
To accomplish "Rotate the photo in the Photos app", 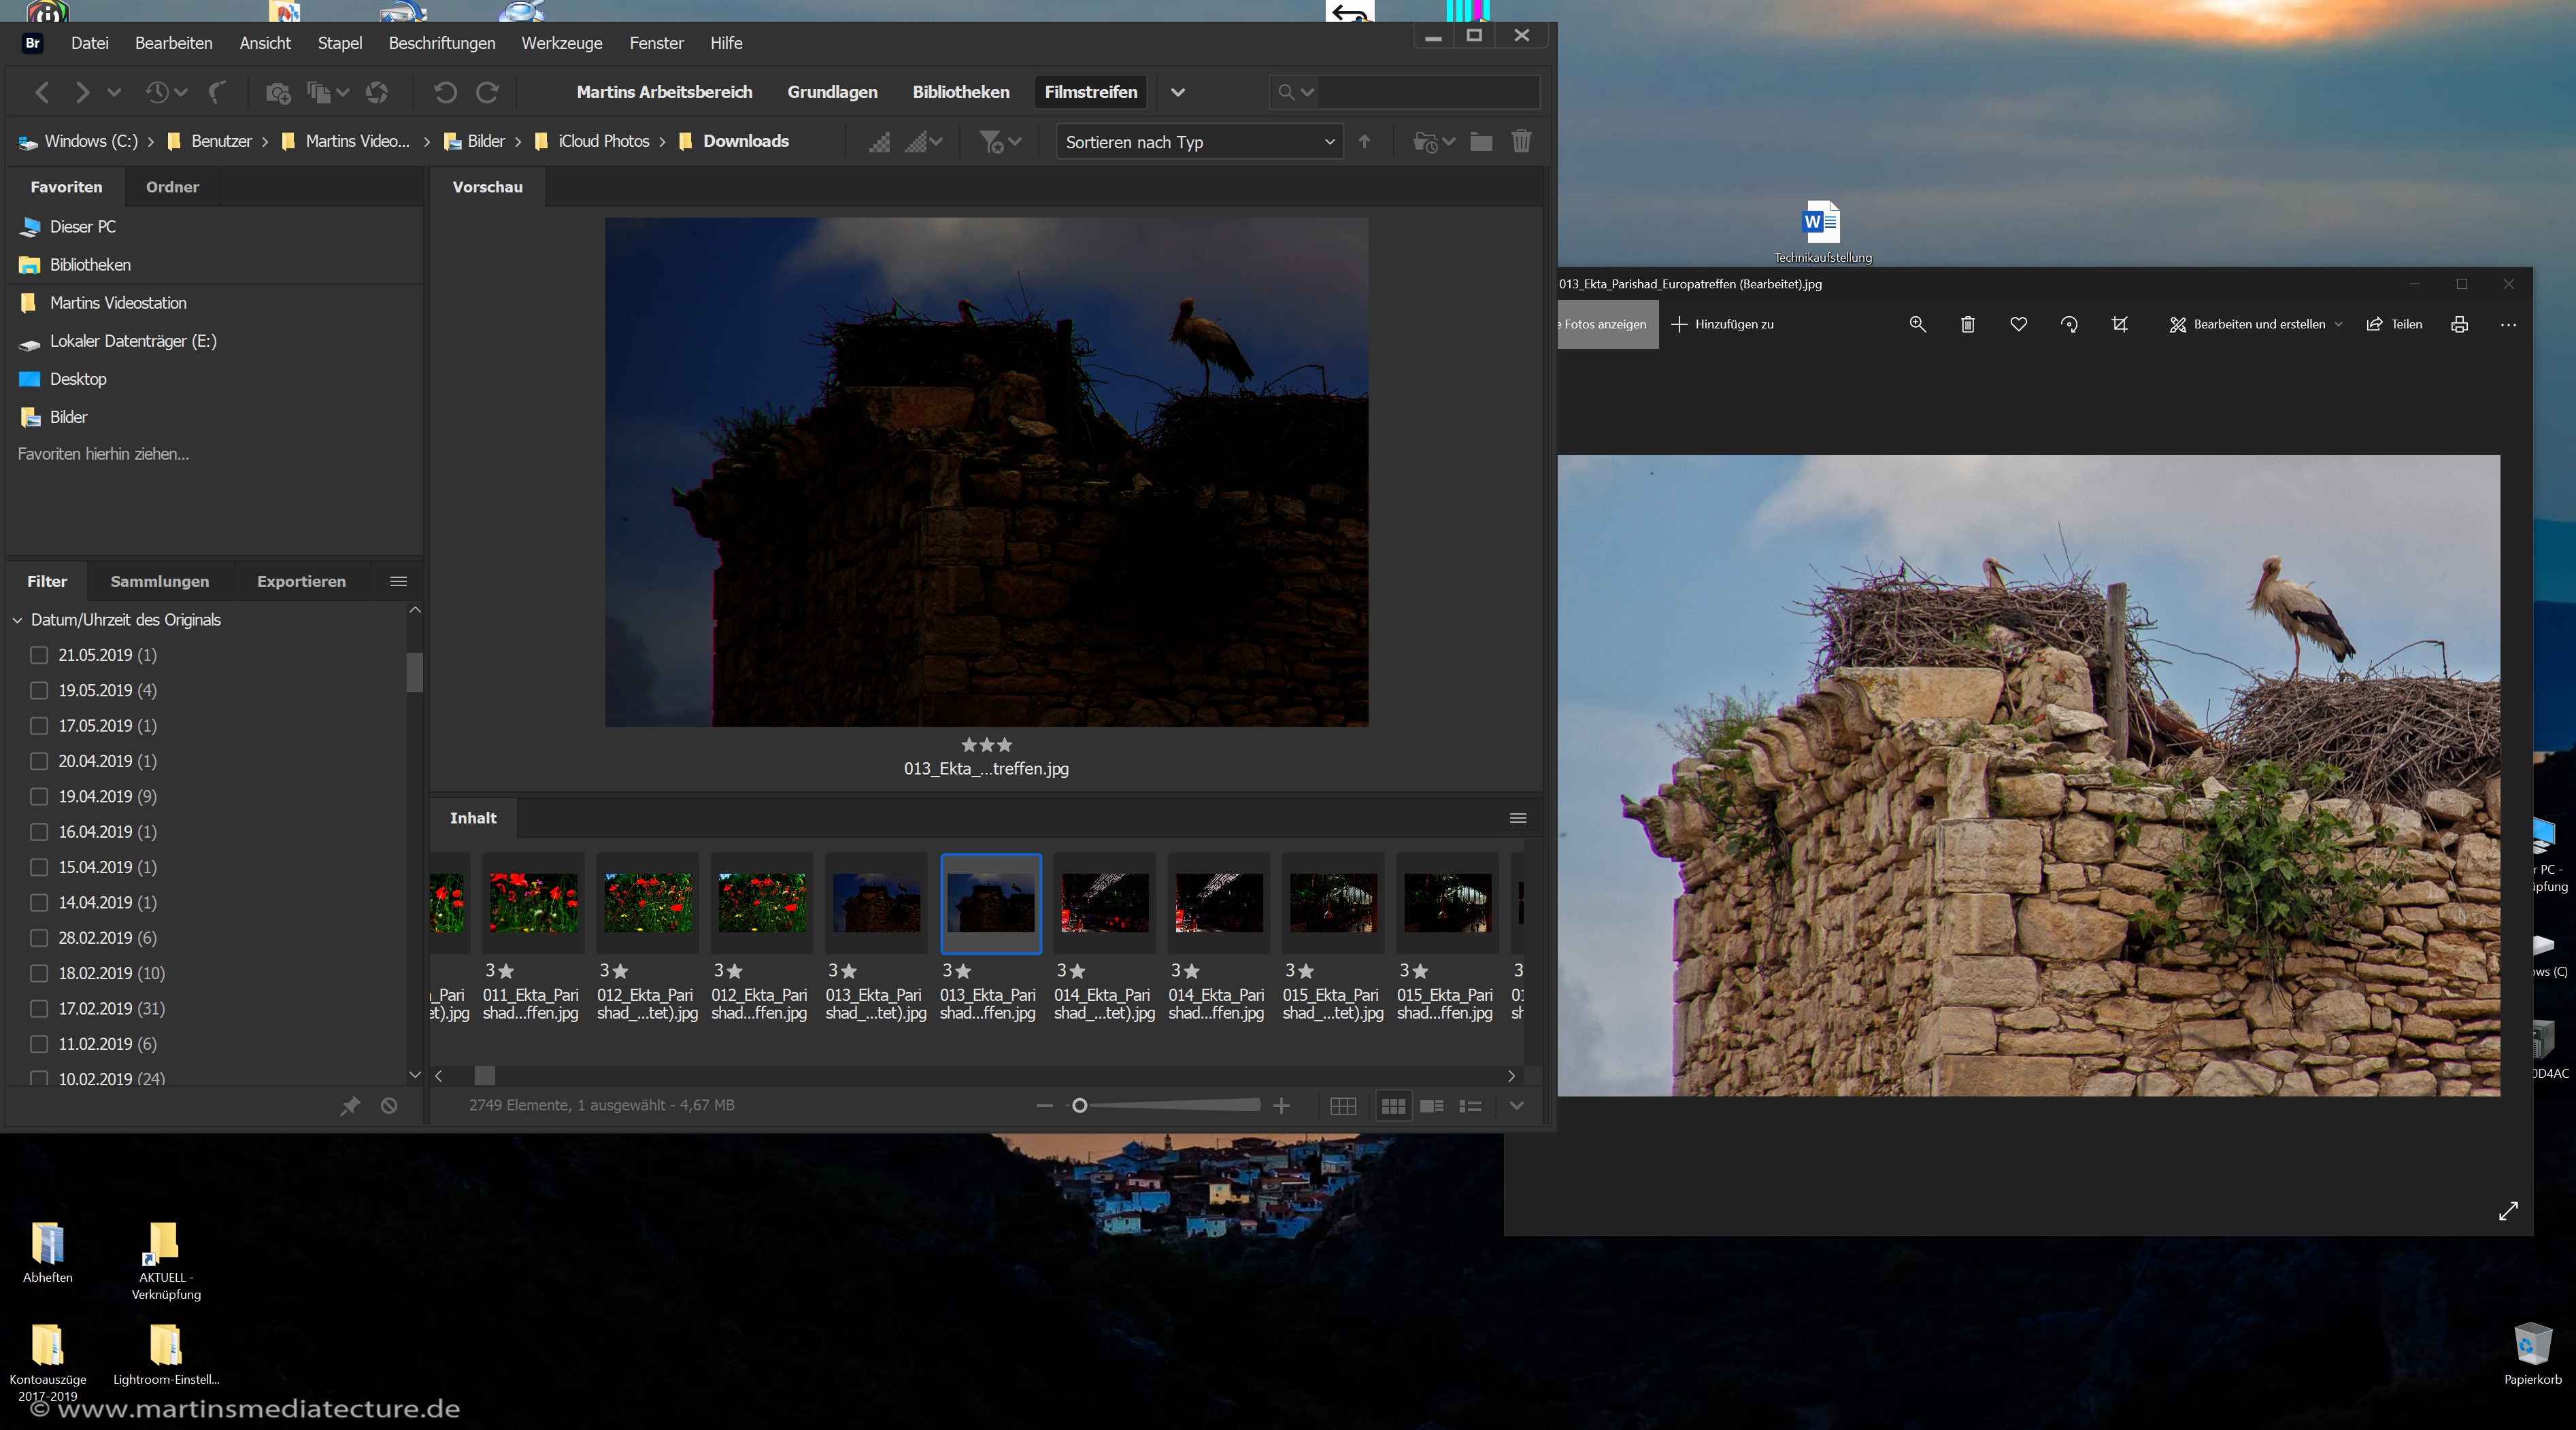I will (x=2068, y=324).
